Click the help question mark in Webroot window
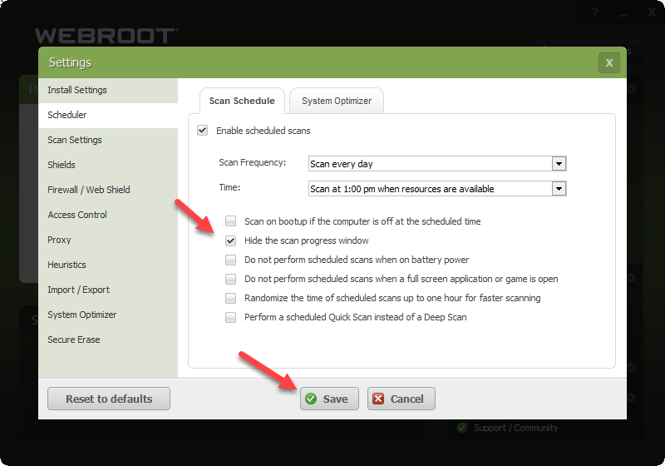 coord(595,12)
